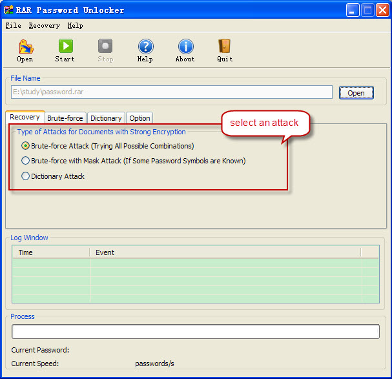Image resolution: width=392 pixels, height=379 pixels.
Task: Click the Process progress bar
Action: (196, 332)
